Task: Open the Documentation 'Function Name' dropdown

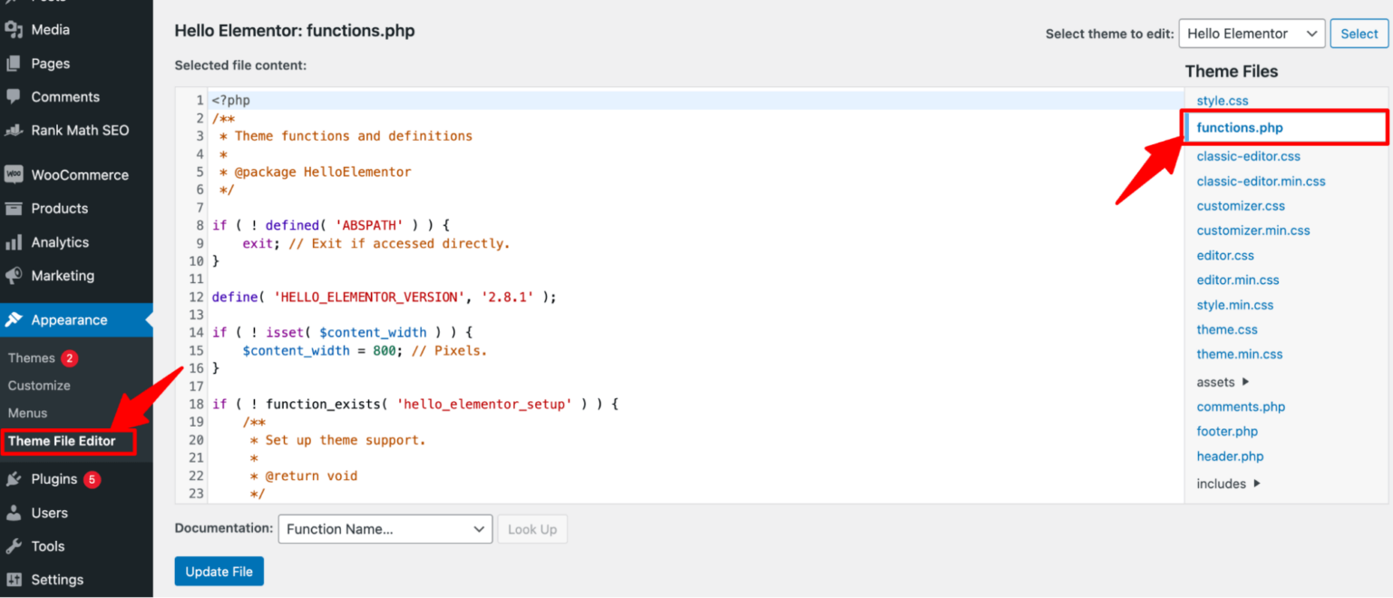Action: click(385, 528)
